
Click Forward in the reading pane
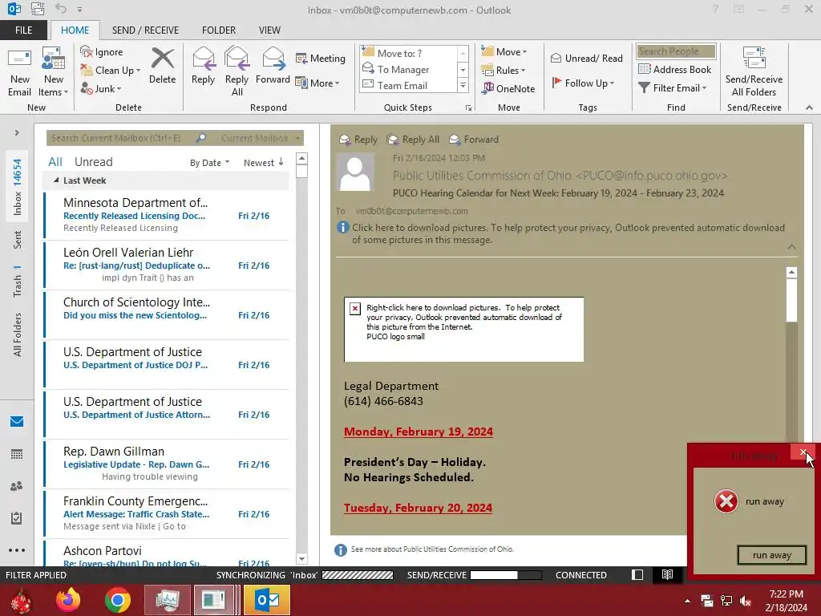(474, 140)
